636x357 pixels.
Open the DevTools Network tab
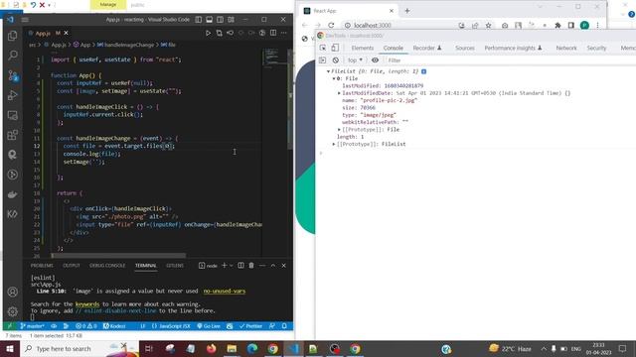pyautogui.click(x=566, y=48)
